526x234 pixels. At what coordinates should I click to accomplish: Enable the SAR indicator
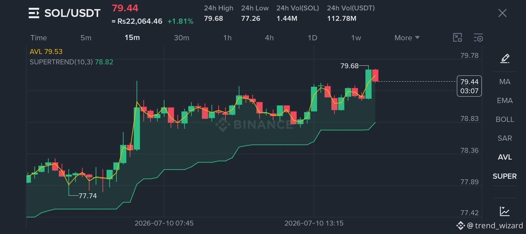[x=505, y=138]
